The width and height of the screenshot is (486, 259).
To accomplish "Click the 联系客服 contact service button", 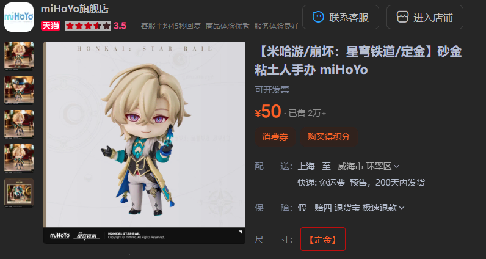I will click(x=340, y=17).
